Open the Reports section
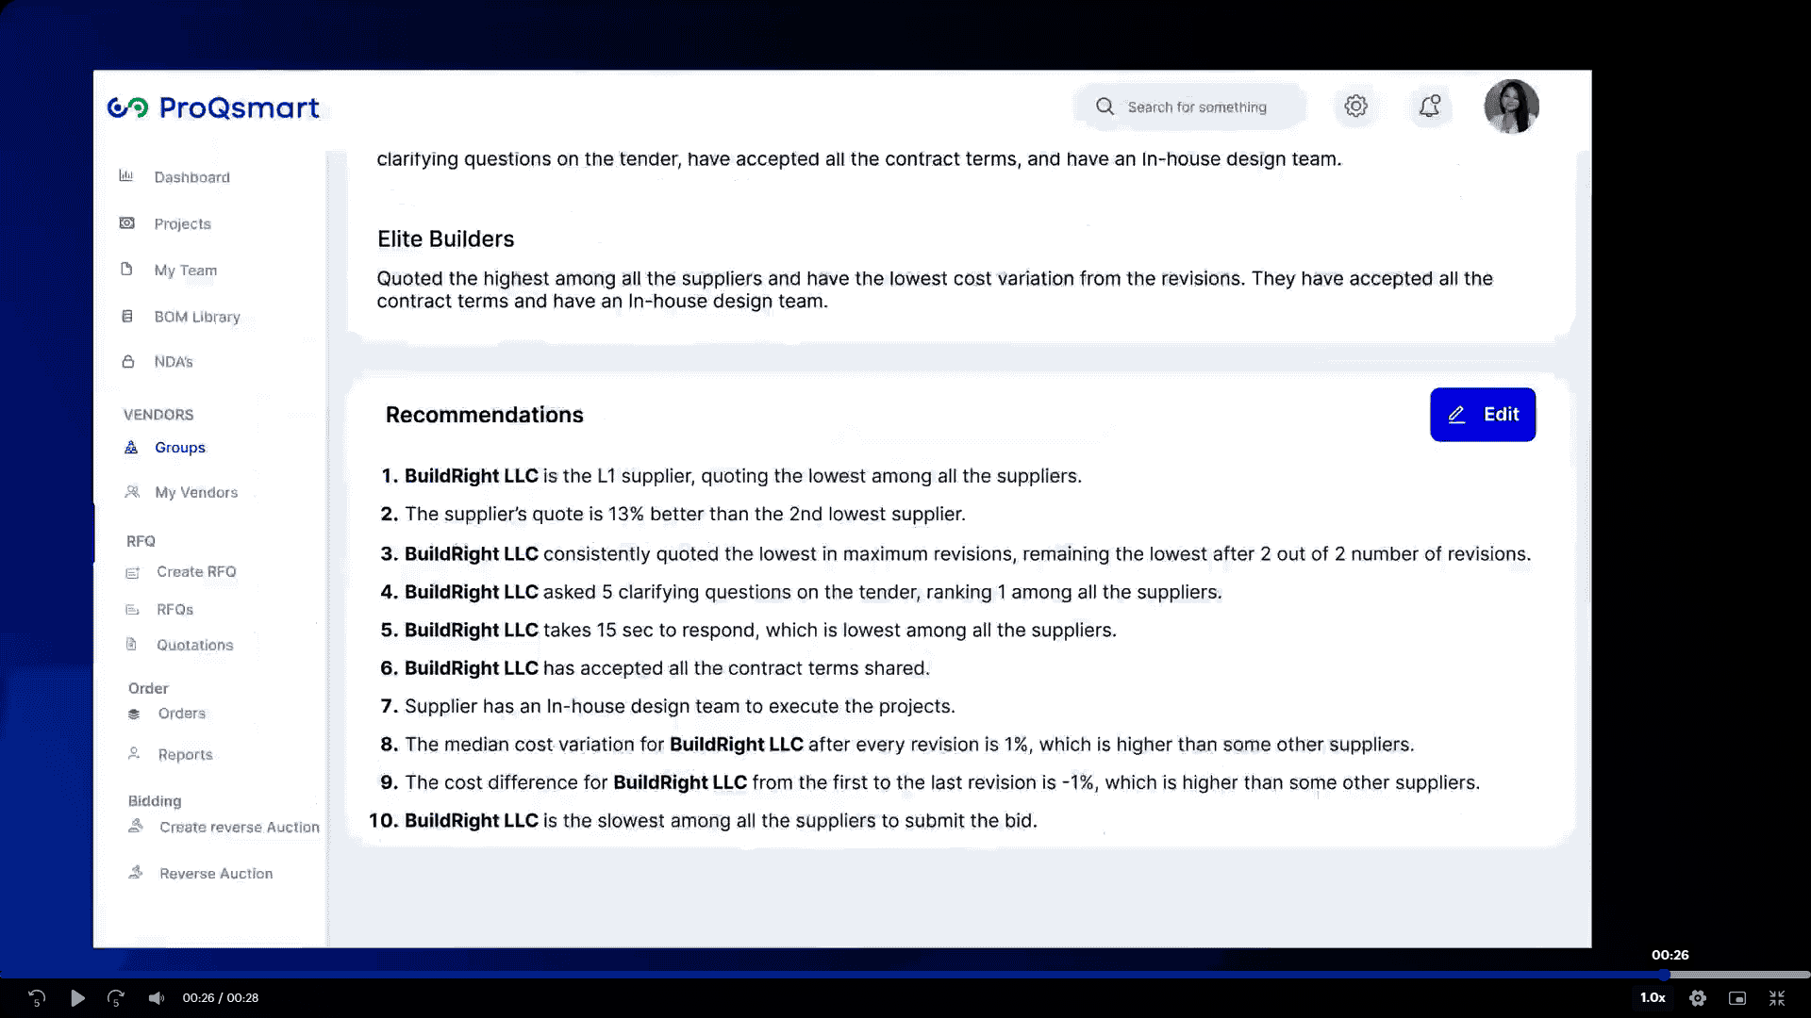This screenshot has height=1018, width=1811. pyautogui.click(x=185, y=754)
